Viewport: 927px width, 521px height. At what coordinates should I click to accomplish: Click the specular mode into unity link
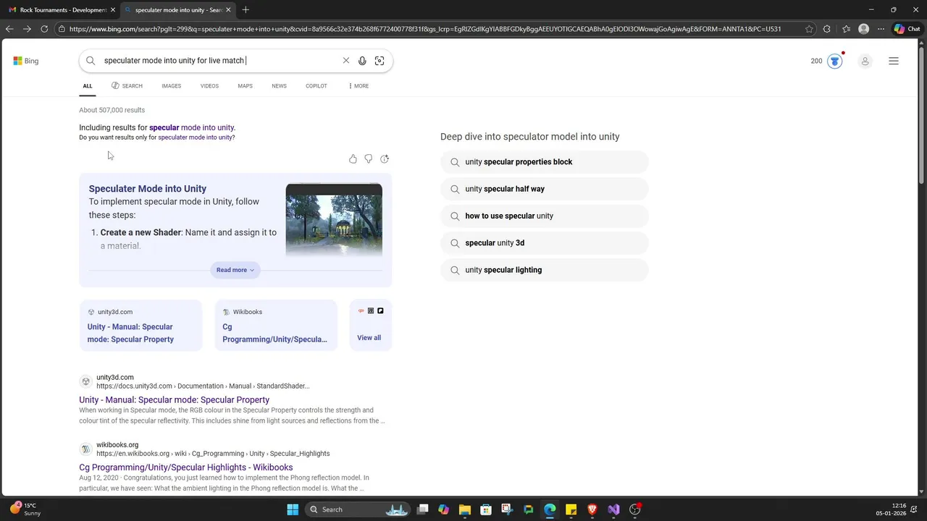(x=192, y=127)
